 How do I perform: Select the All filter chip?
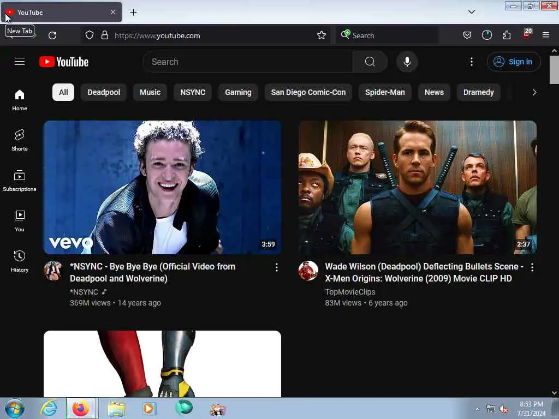click(63, 92)
